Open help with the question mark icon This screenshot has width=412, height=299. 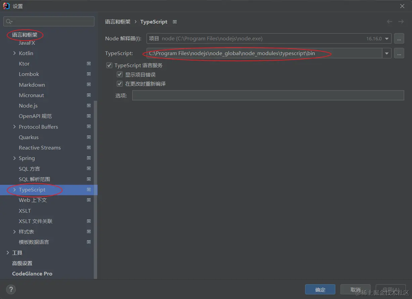(x=11, y=289)
